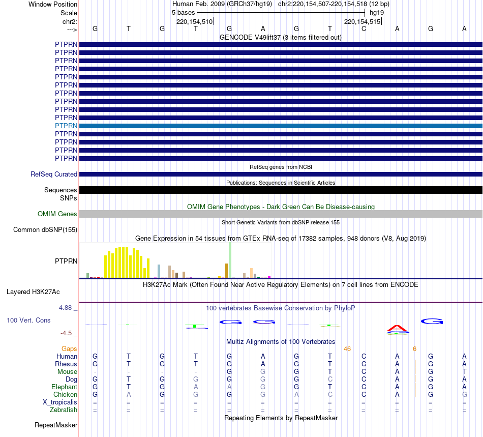Click 'Human Feb. 2009 (GRCh37/hg19)' assembly text
483x437 pixels.
pyautogui.click(x=222, y=4)
